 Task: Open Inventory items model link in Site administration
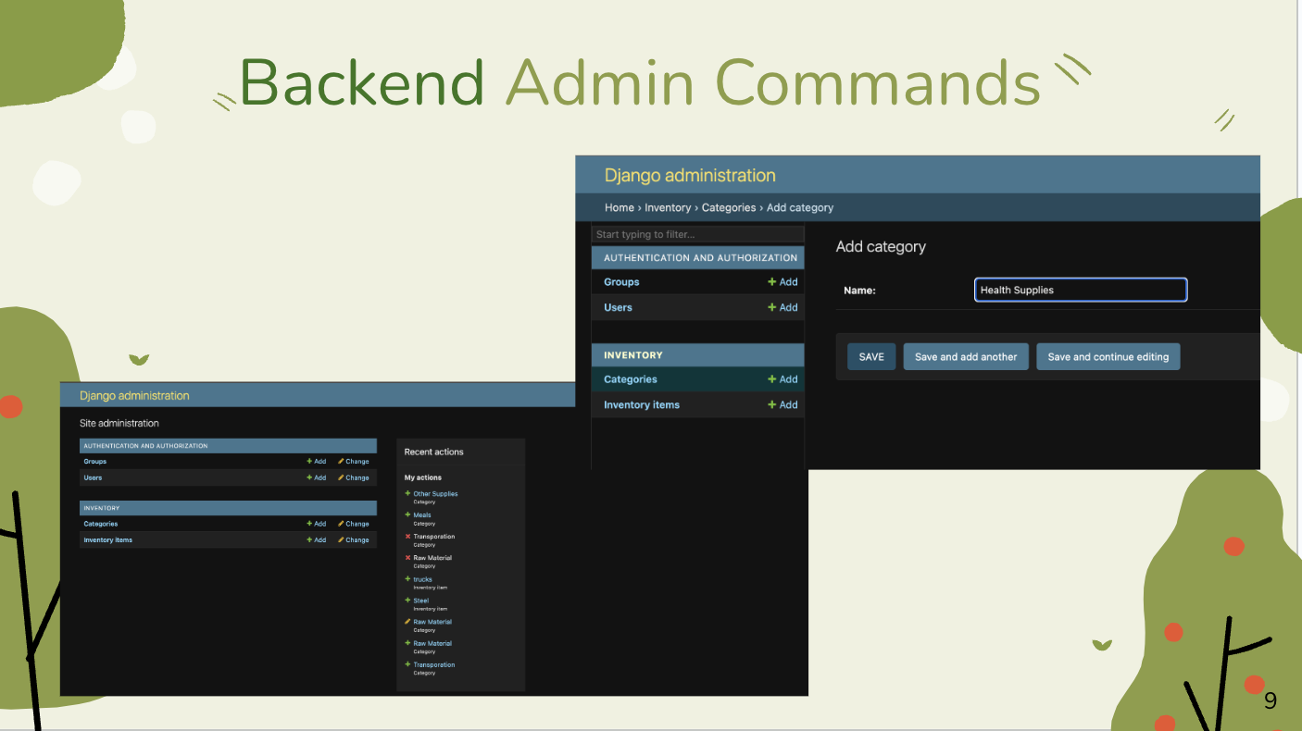click(107, 540)
